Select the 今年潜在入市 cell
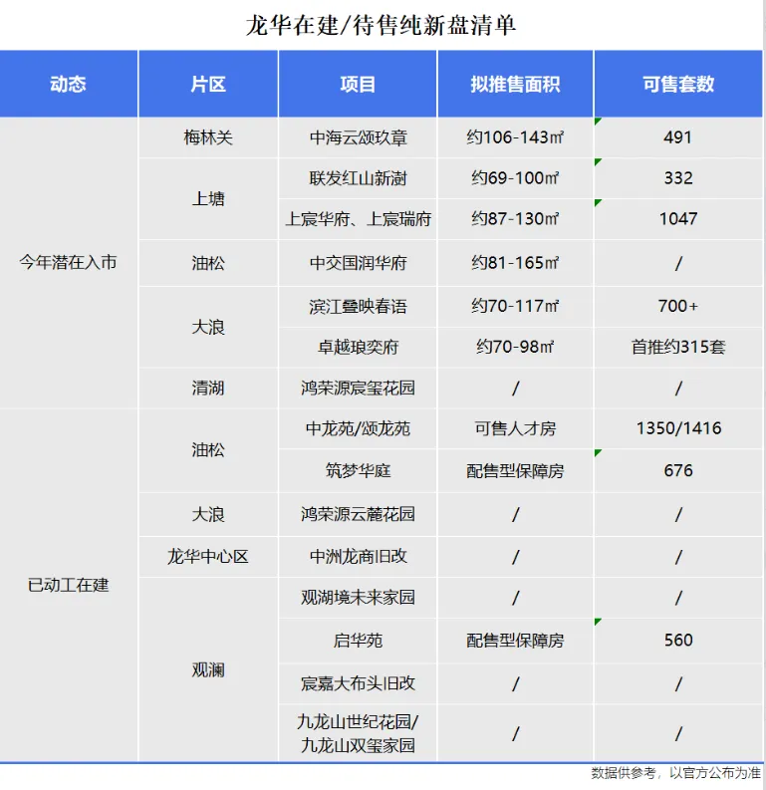Image resolution: width=766 pixels, height=790 pixels. click(69, 262)
